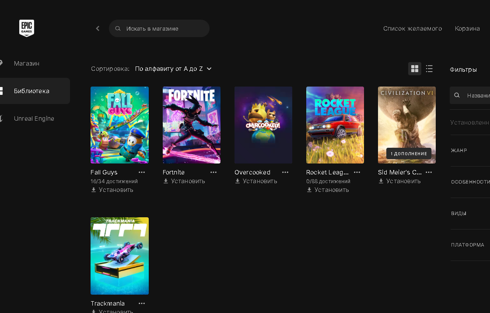Open the Overcooked cover art
The image size is (490, 313).
pyautogui.click(x=263, y=125)
